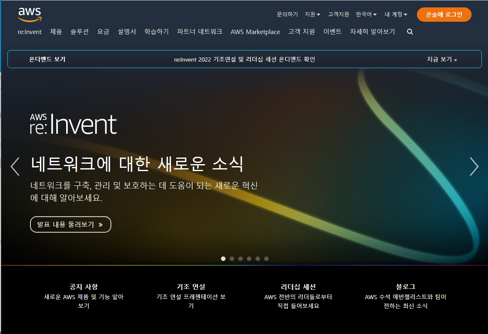Expand the 지원 dropdown
Screen dimensions: 488x334
[x=313, y=14]
